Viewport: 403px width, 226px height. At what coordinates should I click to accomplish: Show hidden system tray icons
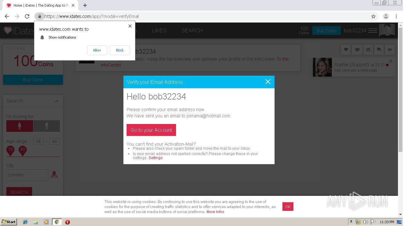(x=351, y=222)
